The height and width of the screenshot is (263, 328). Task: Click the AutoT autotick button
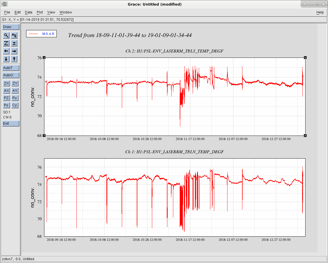[x=11, y=68]
